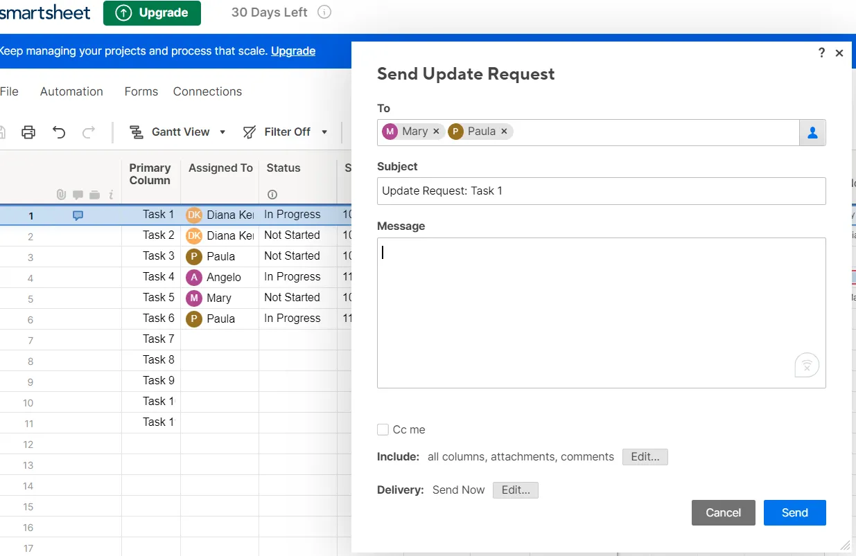Click the Print icon in toolbar
The height and width of the screenshot is (556, 856).
click(28, 132)
